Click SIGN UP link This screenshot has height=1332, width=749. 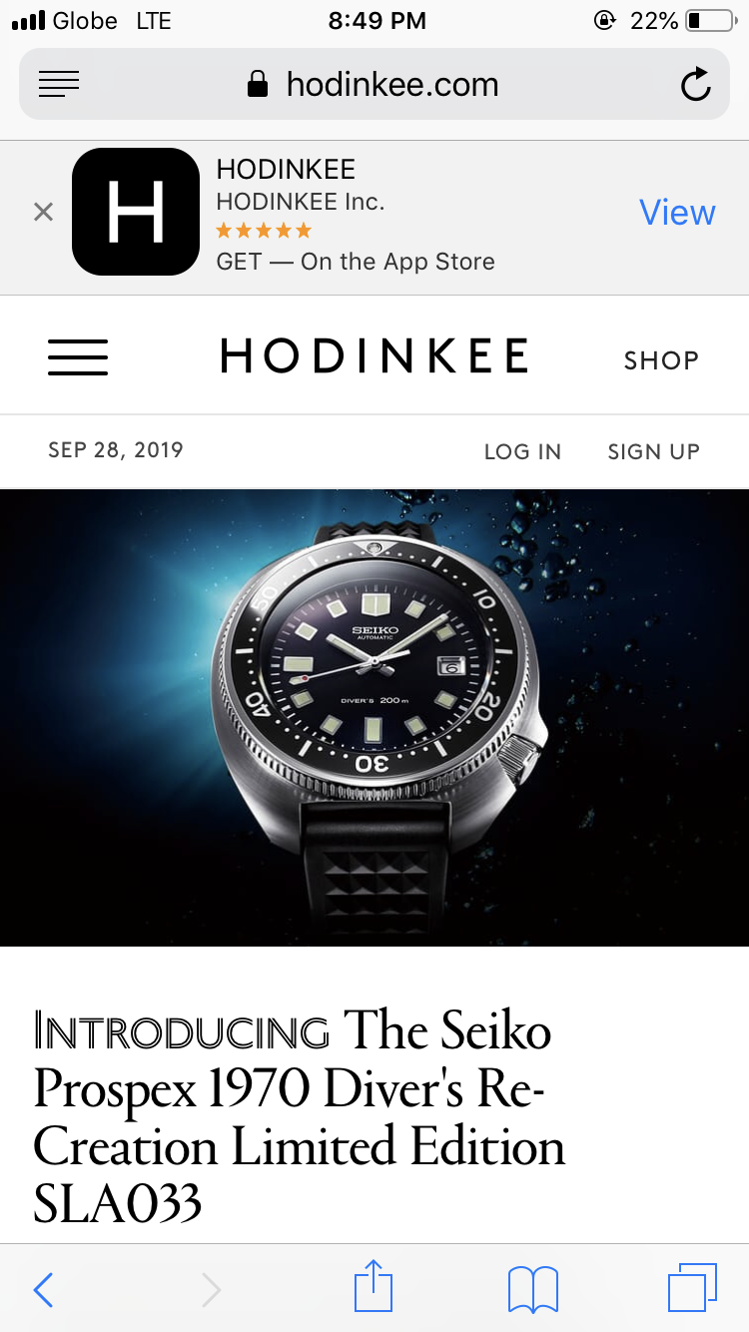653,451
